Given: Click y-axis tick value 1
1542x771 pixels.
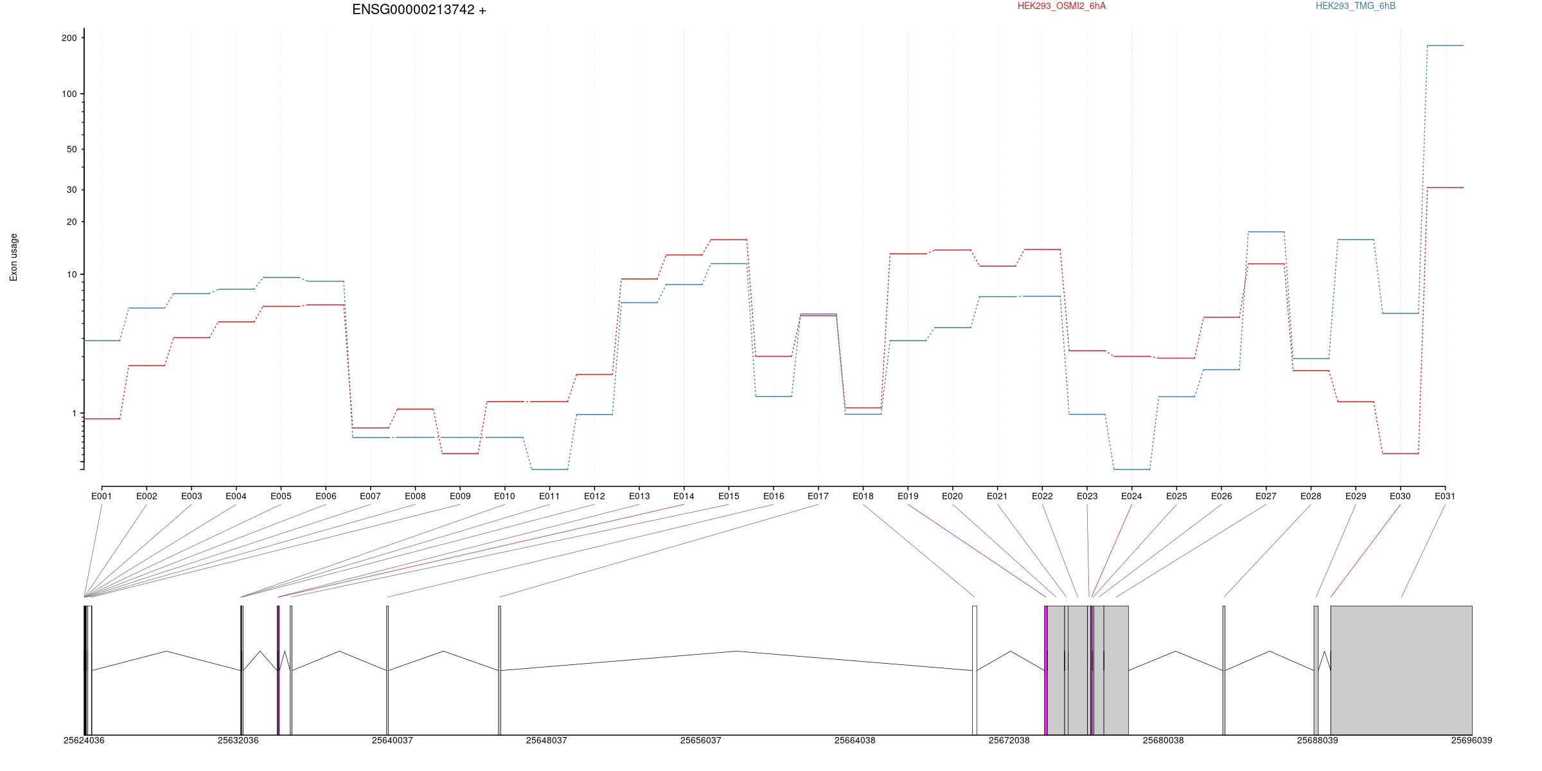Looking at the screenshot, I should tap(74, 413).
